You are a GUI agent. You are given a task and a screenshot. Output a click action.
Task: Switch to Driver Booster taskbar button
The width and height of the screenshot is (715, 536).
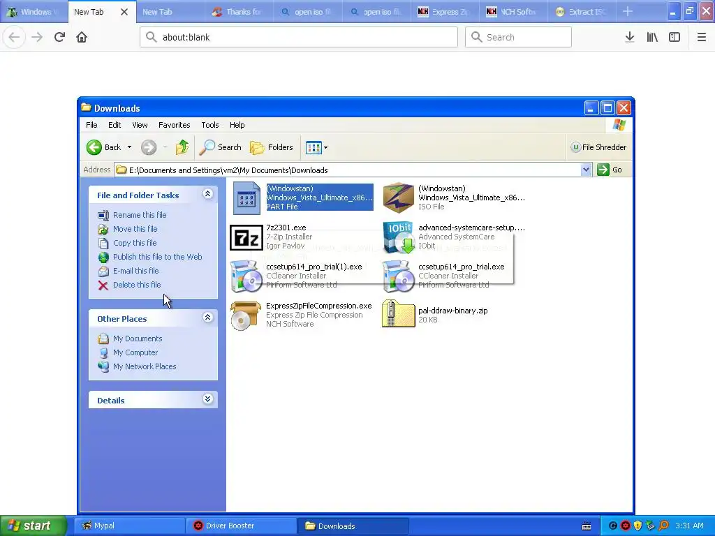241,526
